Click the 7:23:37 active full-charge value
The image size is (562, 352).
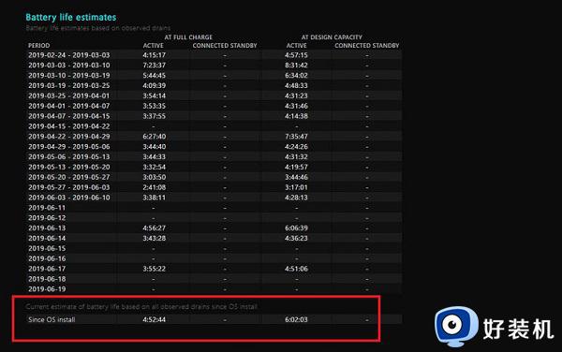pyautogui.click(x=155, y=66)
